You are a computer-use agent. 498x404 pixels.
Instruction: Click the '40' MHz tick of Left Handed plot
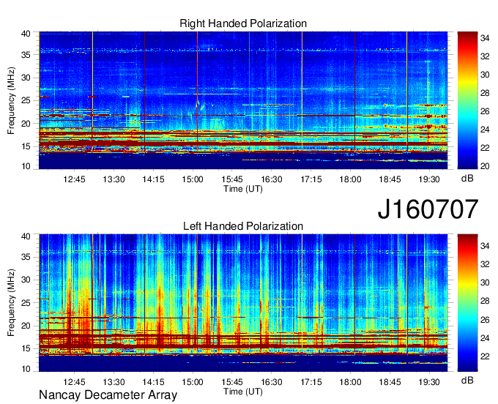point(26,236)
